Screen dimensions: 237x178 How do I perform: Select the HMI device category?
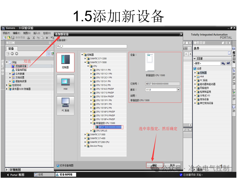tap(66, 84)
